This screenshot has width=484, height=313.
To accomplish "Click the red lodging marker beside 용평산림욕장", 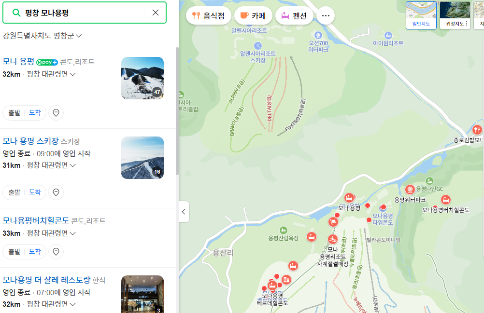I will click(312, 237).
